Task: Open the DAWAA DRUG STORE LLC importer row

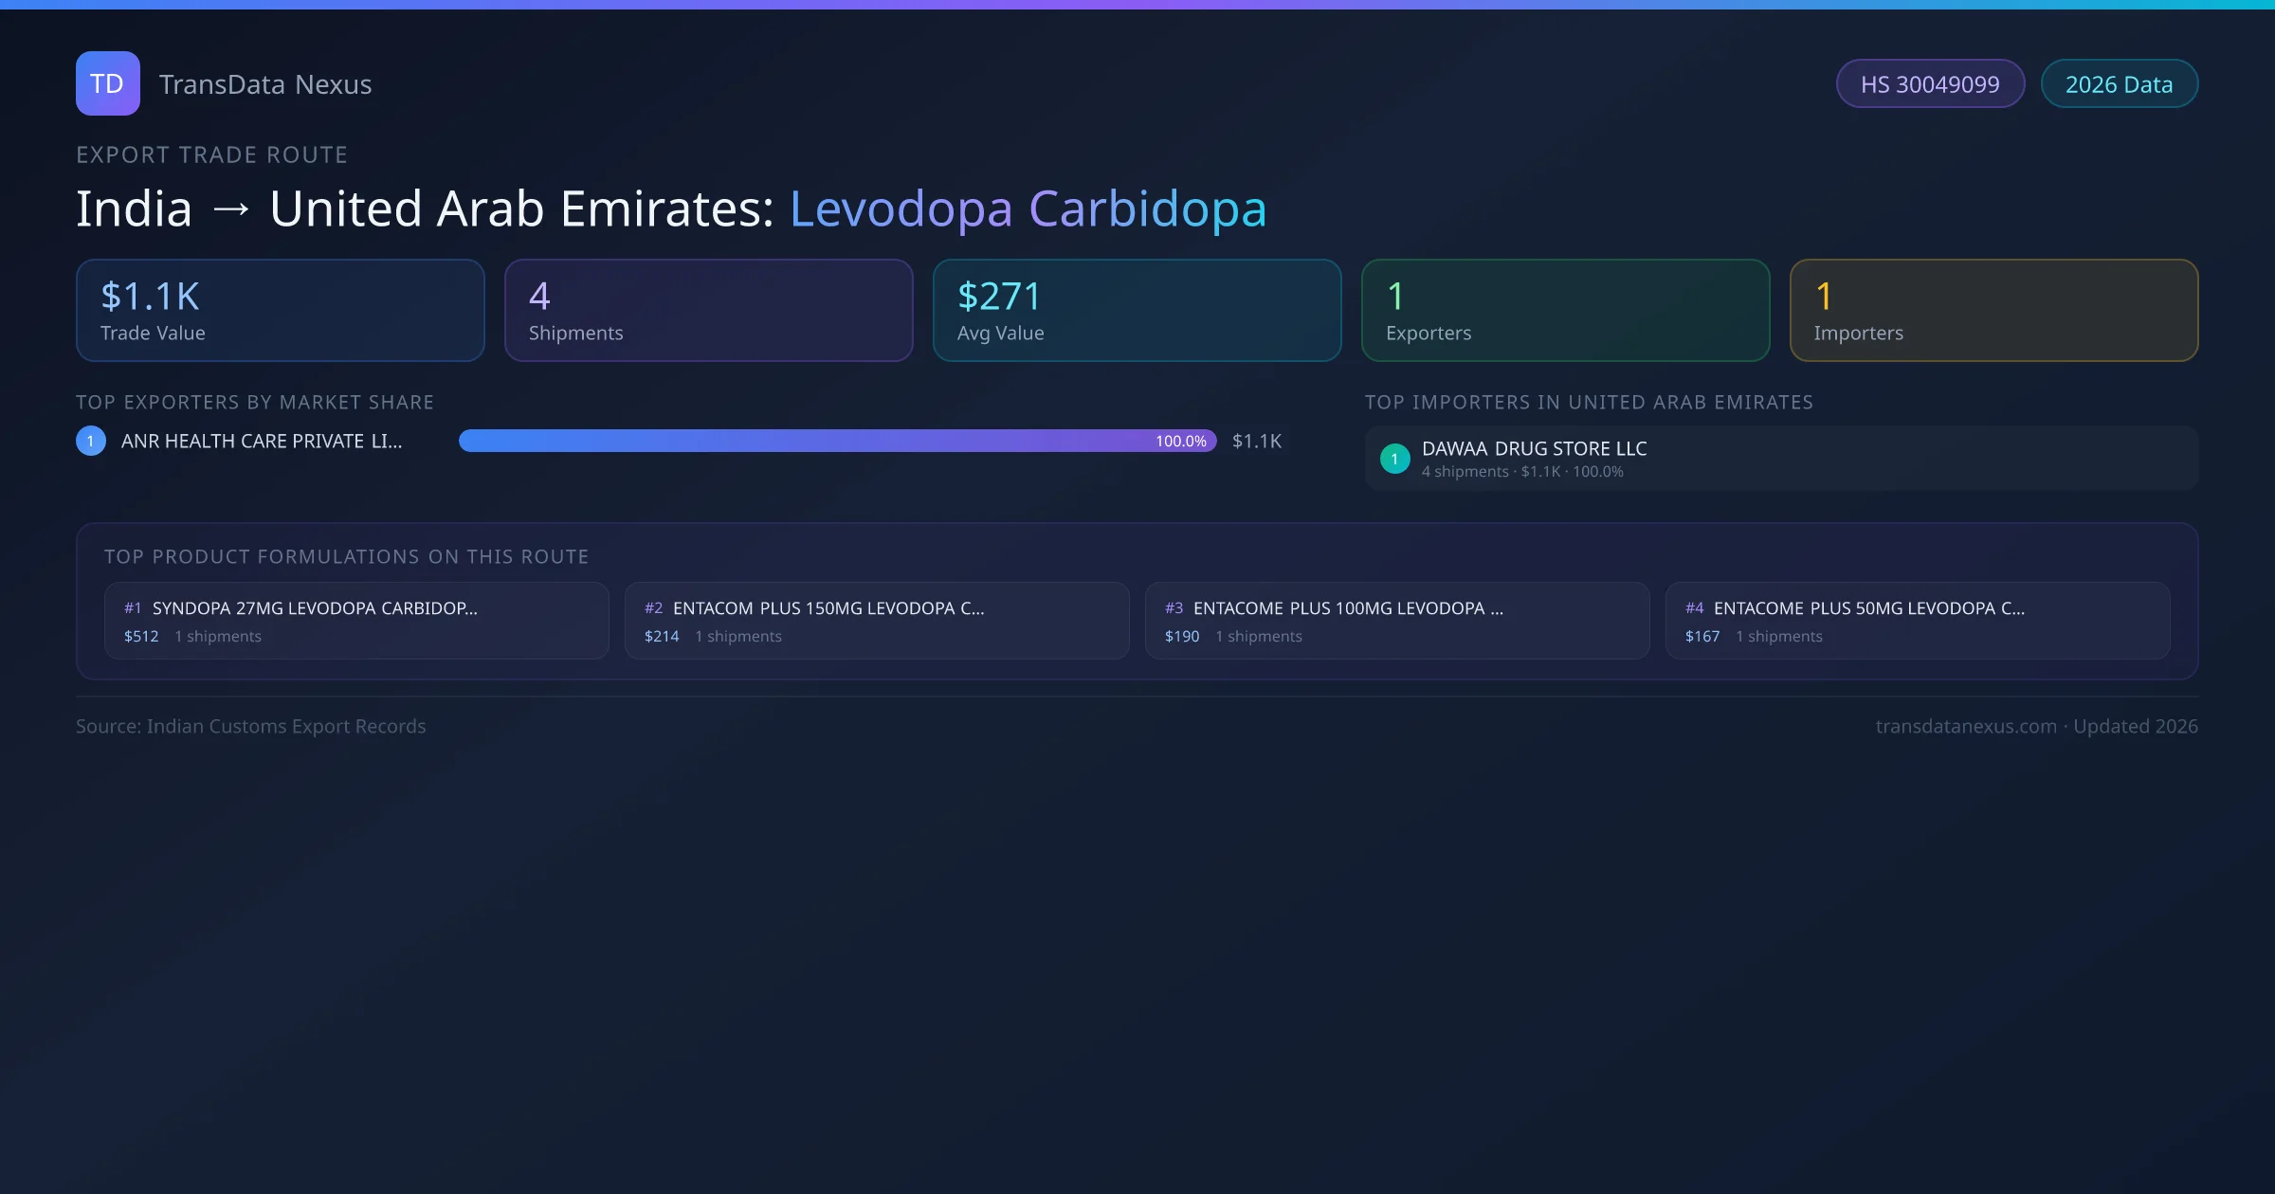Action: point(1780,459)
